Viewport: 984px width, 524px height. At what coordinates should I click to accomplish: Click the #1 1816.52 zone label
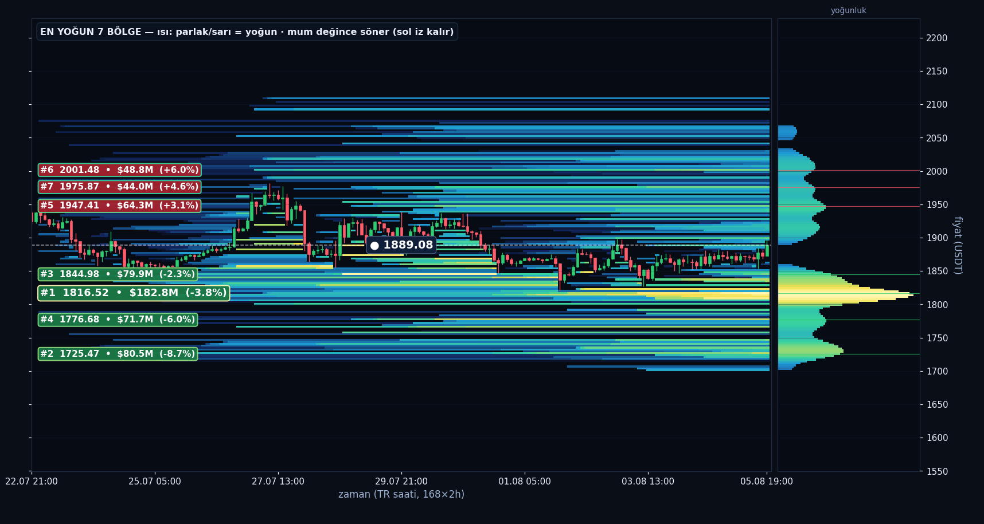134,293
